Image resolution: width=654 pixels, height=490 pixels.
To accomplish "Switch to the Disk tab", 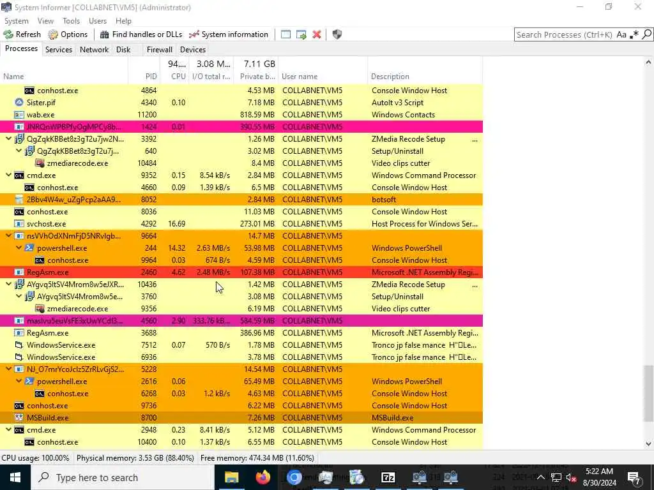I will (123, 50).
